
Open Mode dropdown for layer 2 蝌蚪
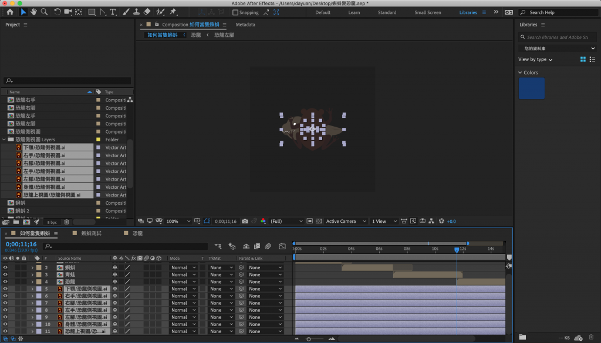pyautogui.click(x=183, y=267)
